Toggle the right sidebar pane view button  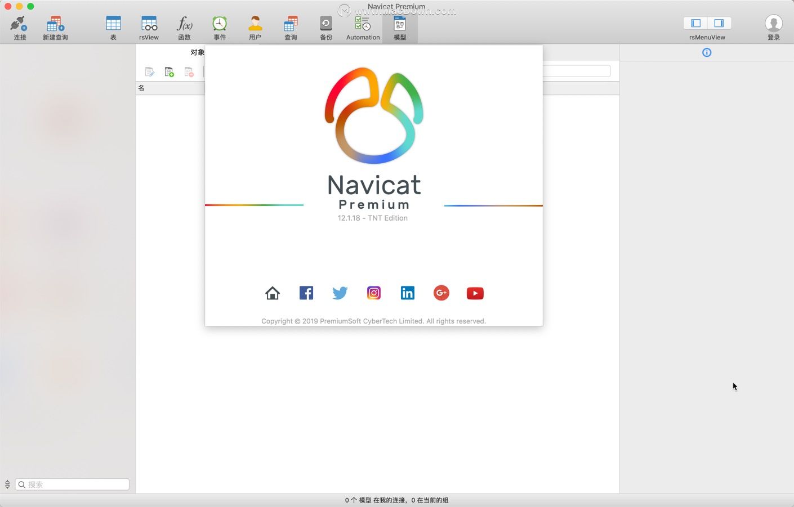(x=719, y=23)
